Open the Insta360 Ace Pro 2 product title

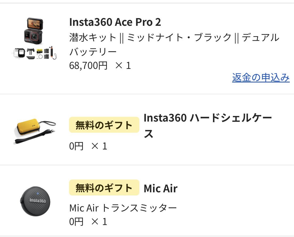point(115,22)
